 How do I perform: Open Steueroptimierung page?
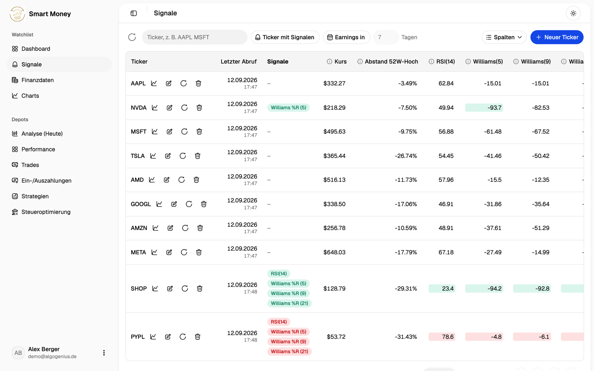coord(59,212)
